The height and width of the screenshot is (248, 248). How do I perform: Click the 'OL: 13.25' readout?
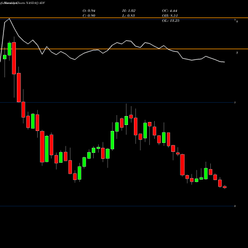pyautogui.click(x=171, y=21)
